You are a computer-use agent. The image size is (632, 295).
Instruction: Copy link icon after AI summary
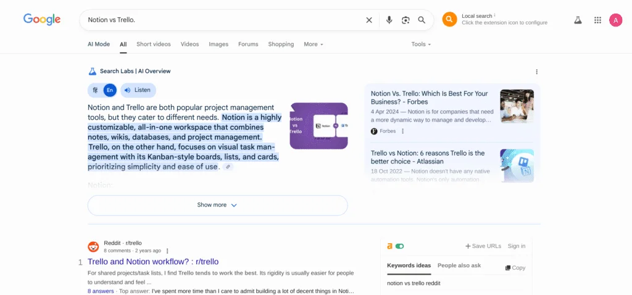228,167
